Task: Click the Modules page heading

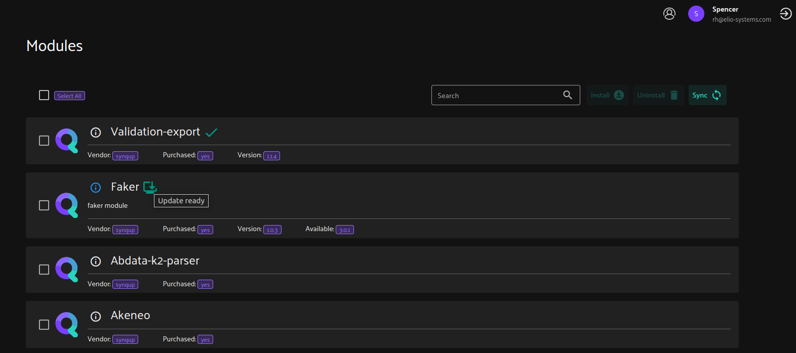Action: tap(55, 46)
